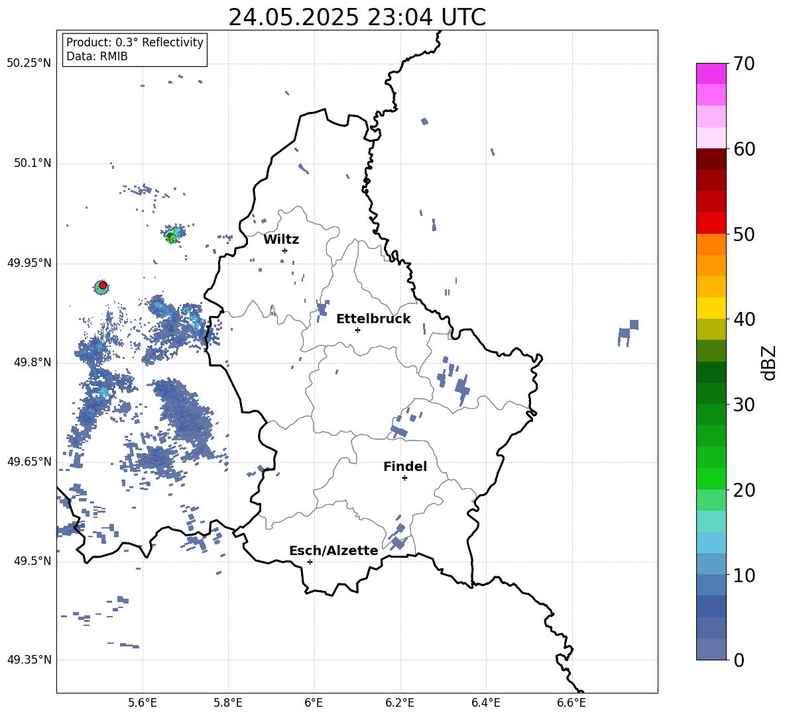Click the Ettelbruck city label
The image size is (785, 716).
(x=373, y=319)
